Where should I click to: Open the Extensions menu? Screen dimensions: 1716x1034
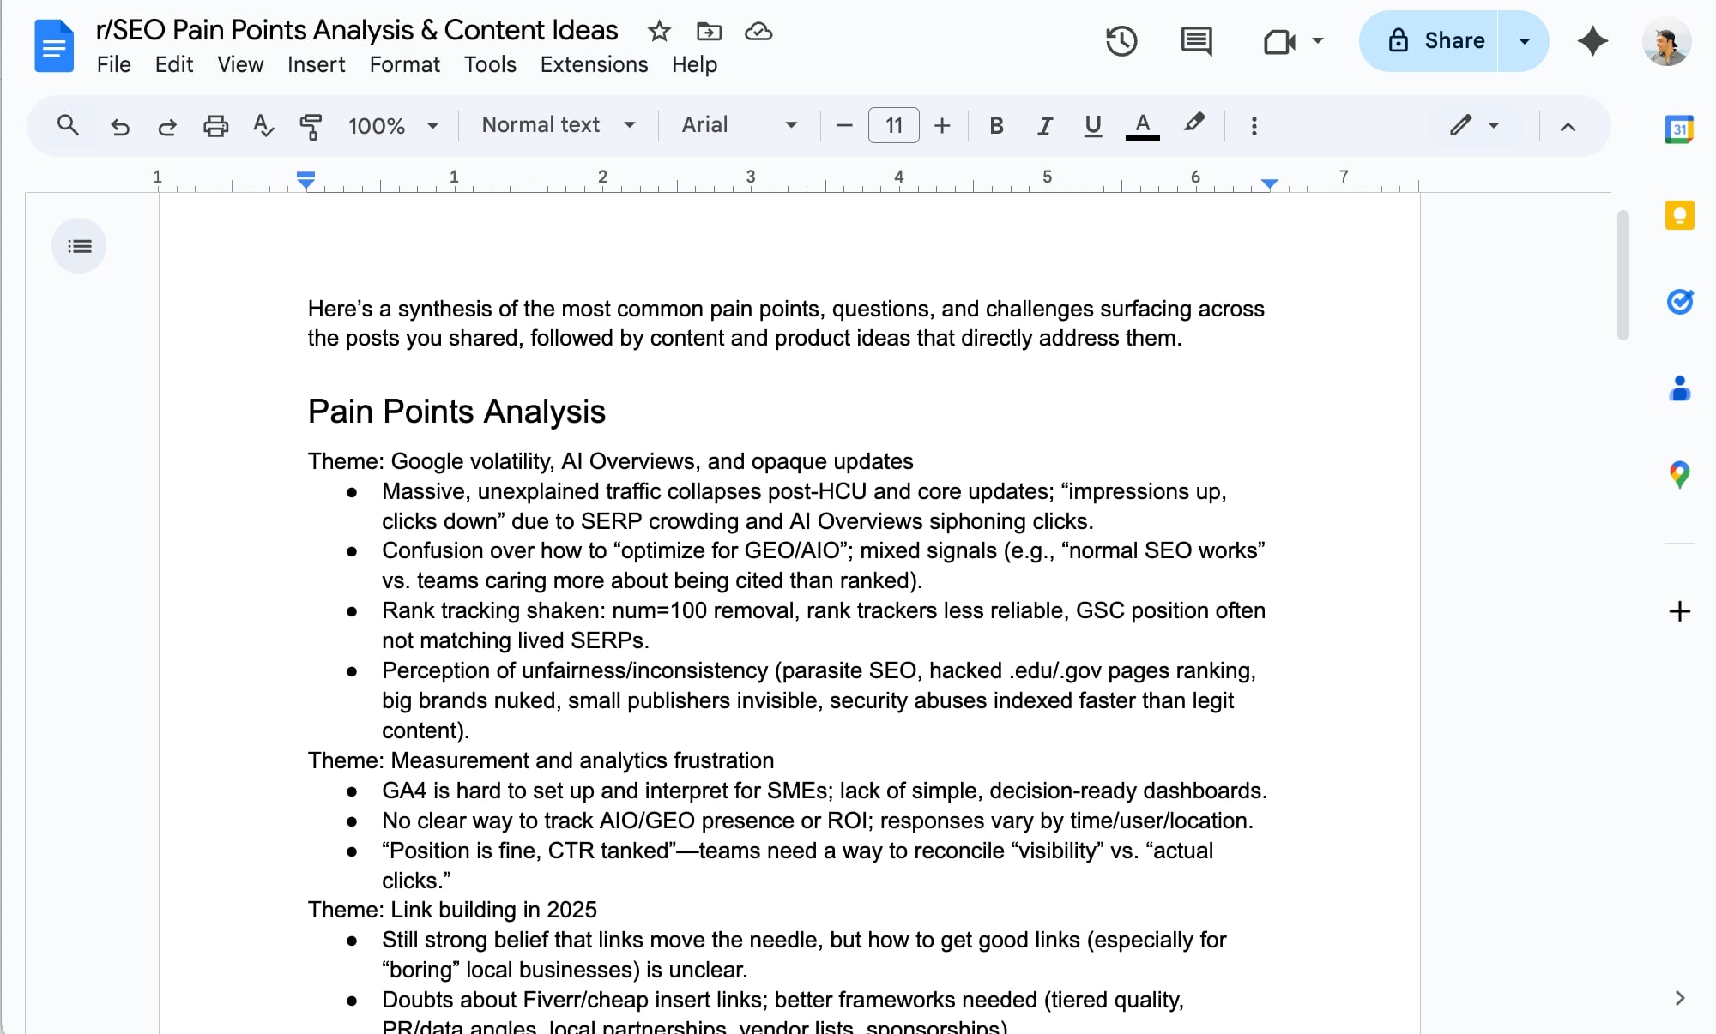coord(594,64)
